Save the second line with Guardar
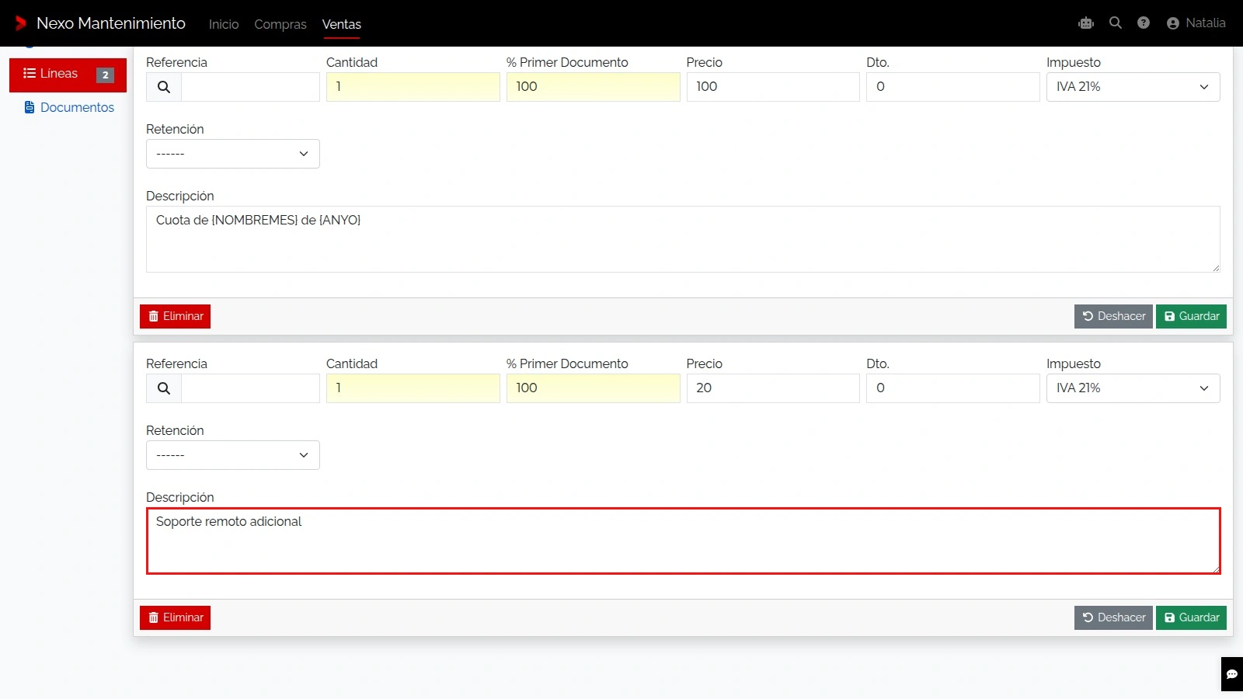1243x699 pixels. [1191, 617]
